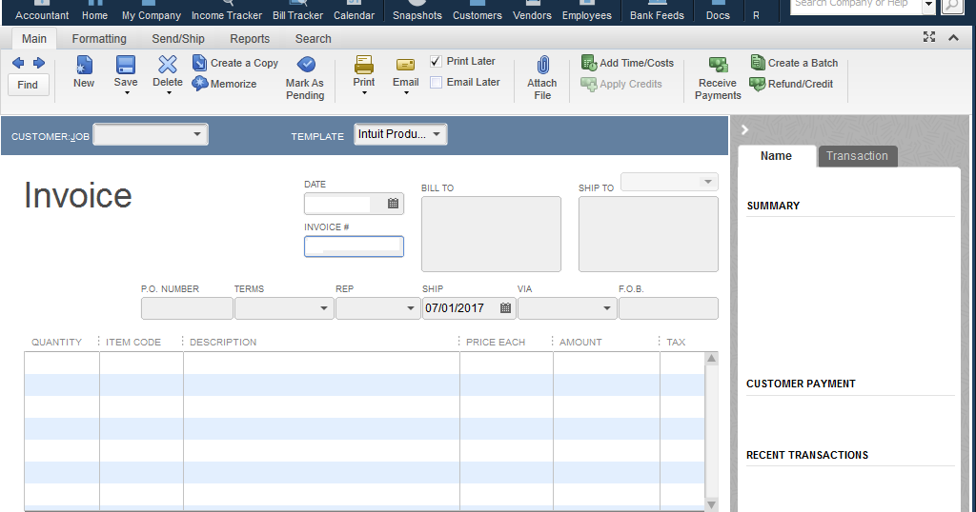Uncheck the Print Later checkbox
Screen dimensions: 976x512
437,62
